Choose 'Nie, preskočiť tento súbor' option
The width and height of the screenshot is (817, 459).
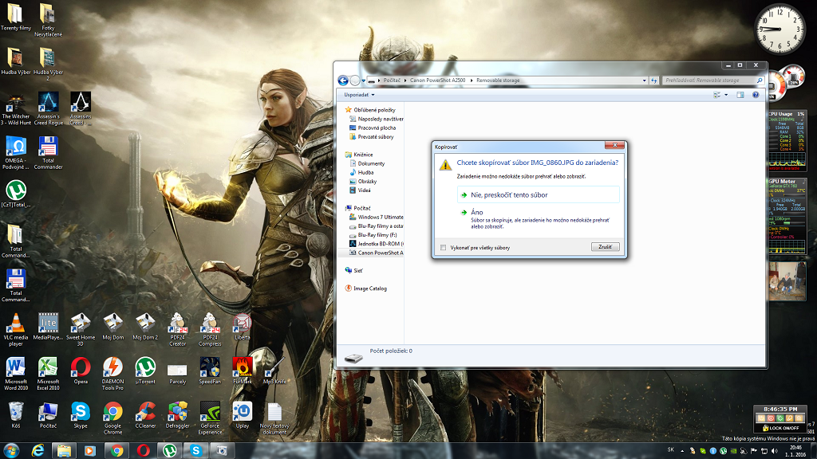point(509,194)
